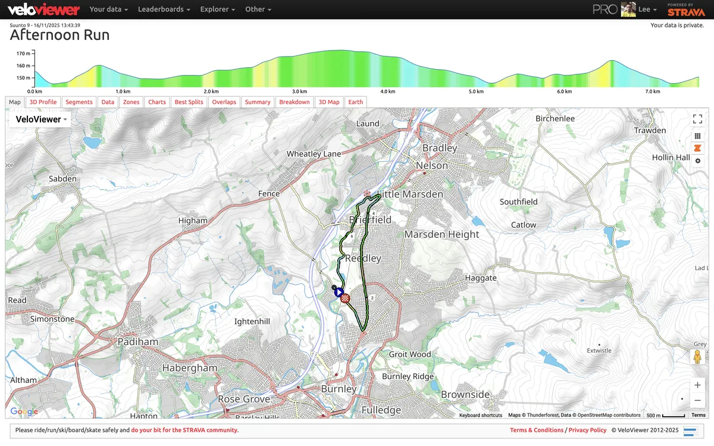Click the VeloViewer logo
Screen dimensions: 714x446
(43, 10)
